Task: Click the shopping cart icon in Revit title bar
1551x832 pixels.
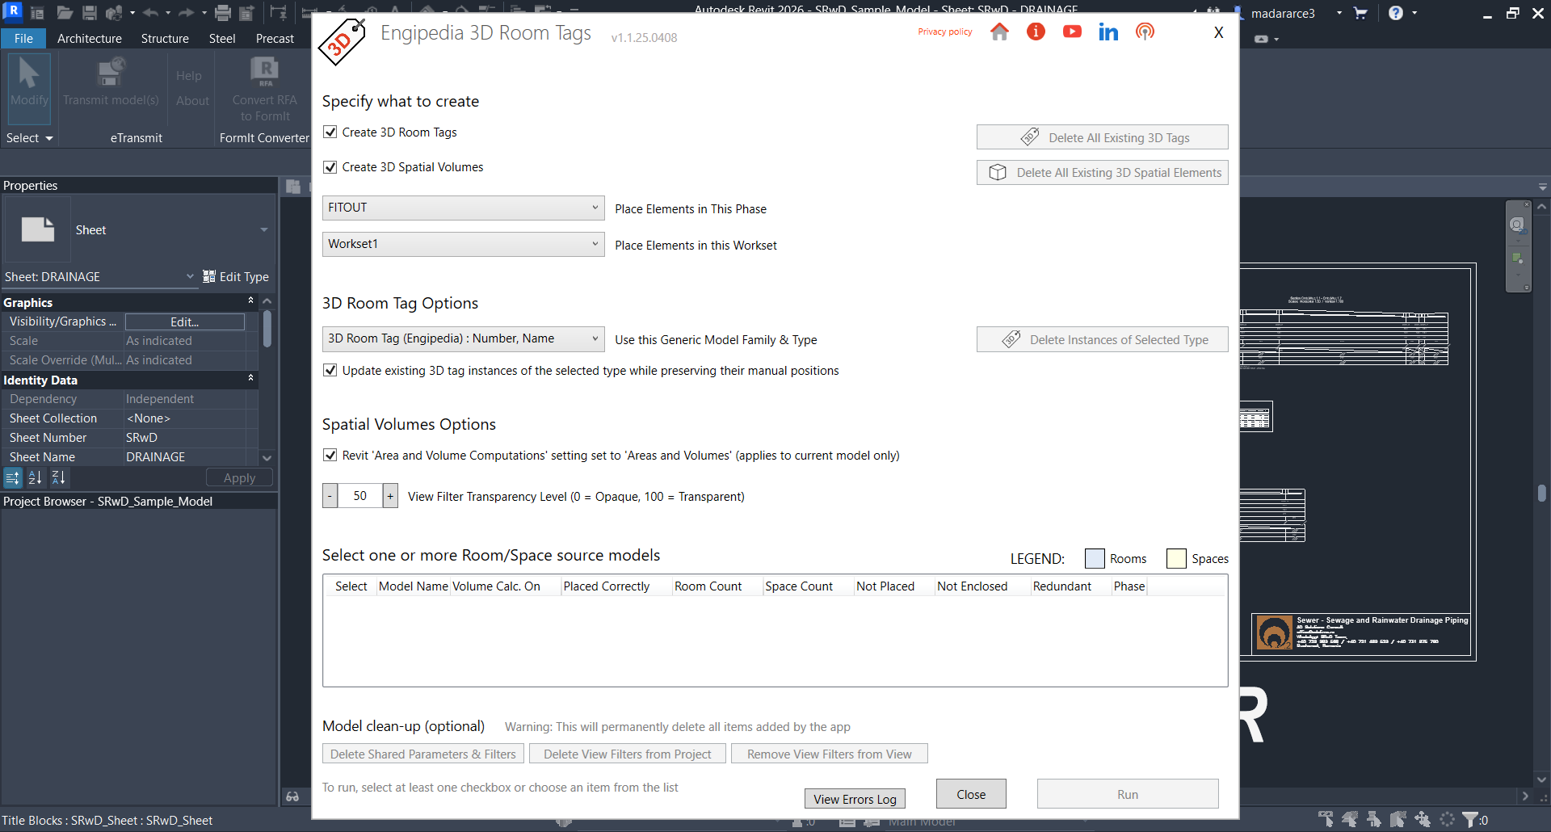Action: (x=1360, y=13)
